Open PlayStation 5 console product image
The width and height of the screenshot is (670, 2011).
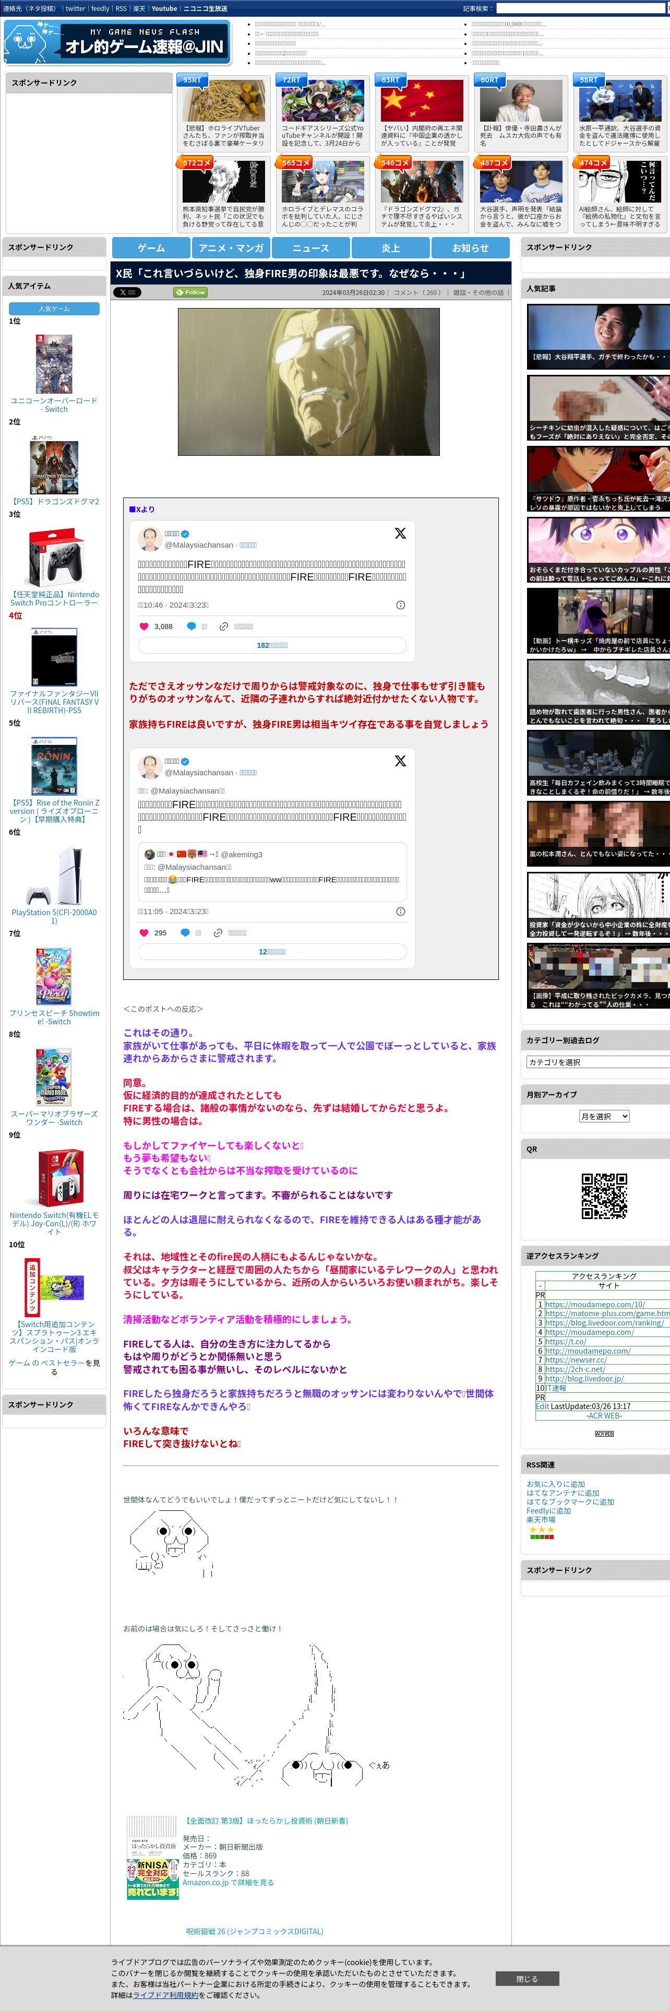click(54, 876)
